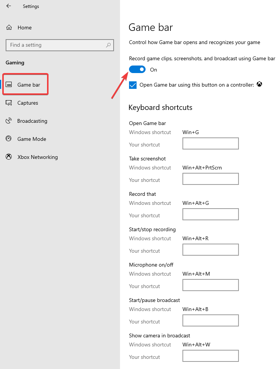Open the Captures section

pyautogui.click(x=27, y=103)
